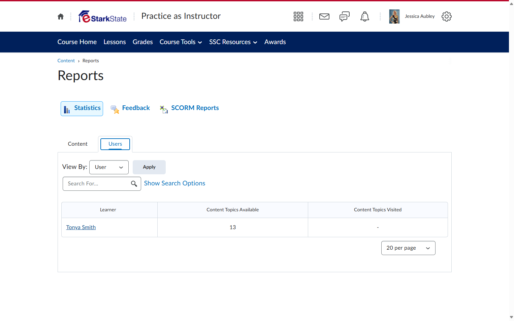Screen dimensions: 514x321
Task: Click Jessica Aubley's profile picture
Action: 394,16
